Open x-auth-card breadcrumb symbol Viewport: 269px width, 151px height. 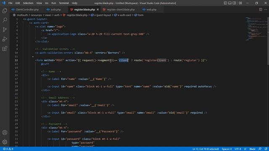(x=124, y=15)
